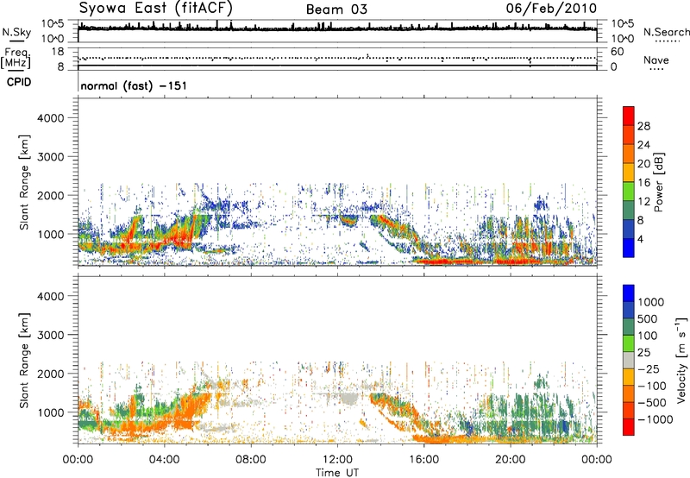This screenshot has height=478, width=690.
Task: Click Power panel 'Slant Range [km]' axis label
Action: [x=24, y=182]
